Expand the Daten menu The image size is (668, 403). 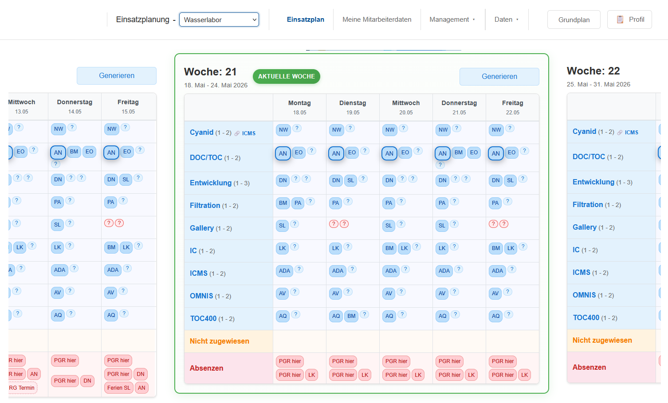pyautogui.click(x=507, y=20)
